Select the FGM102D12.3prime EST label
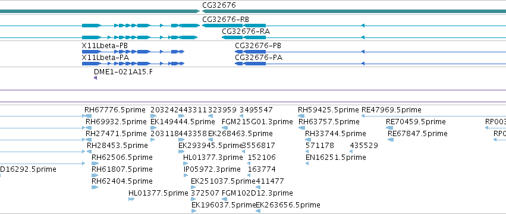The width and height of the screenshot is (506, 214). coord(257,193)
